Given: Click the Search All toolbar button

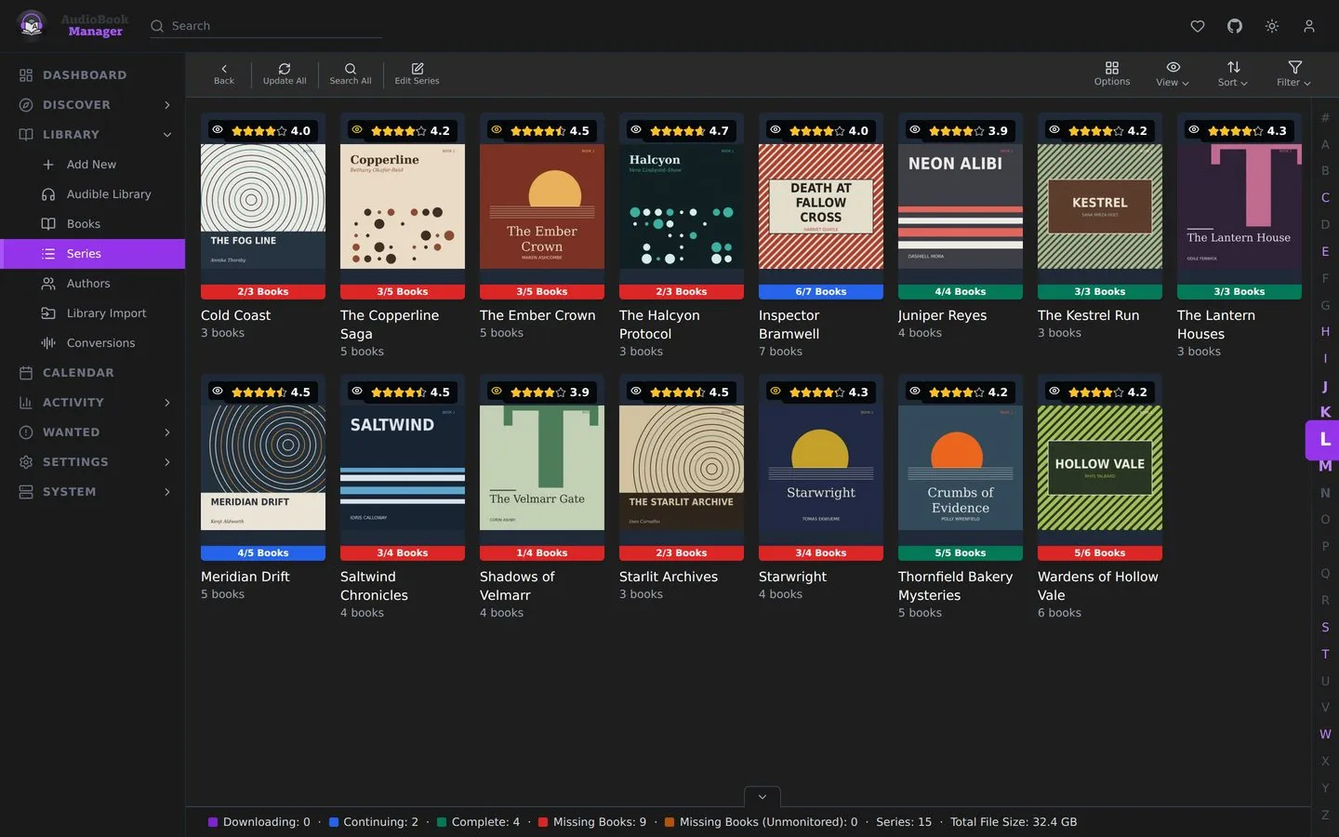Looking at the screenshot, I should (x=351, y=73).
